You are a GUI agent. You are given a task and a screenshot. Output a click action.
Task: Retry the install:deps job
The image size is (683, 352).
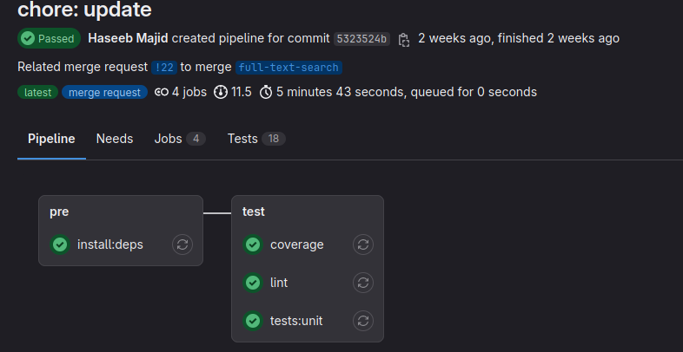182,244
